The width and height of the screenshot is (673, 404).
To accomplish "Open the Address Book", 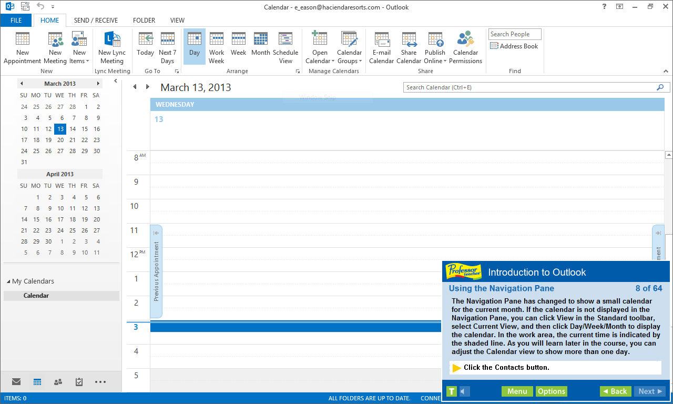I will click(x=514, y=46).
